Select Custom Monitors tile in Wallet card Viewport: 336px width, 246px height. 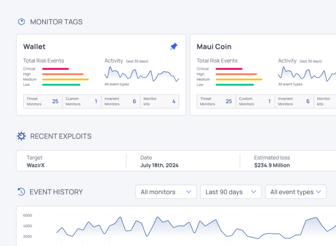click(81, 101)
